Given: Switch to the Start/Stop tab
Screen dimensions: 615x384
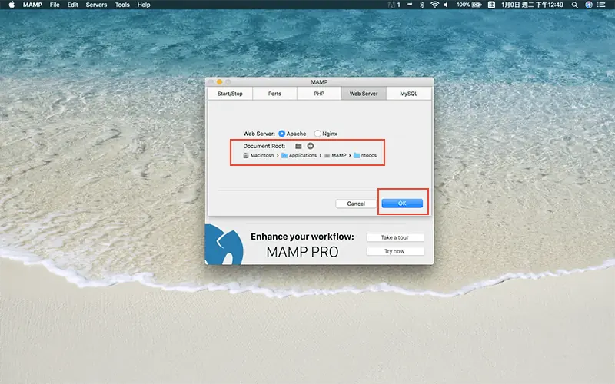Looking at the screenshot, I should [x=230, y=94].
